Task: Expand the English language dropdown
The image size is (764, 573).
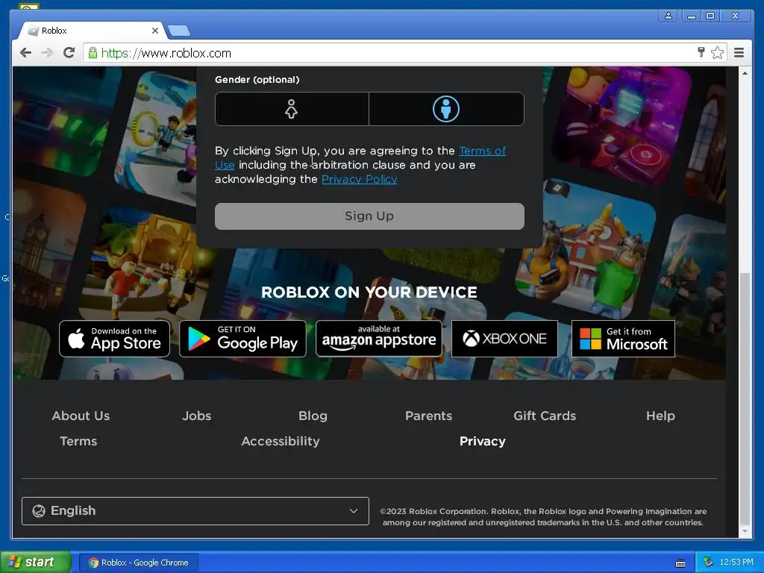Action: 195,510
